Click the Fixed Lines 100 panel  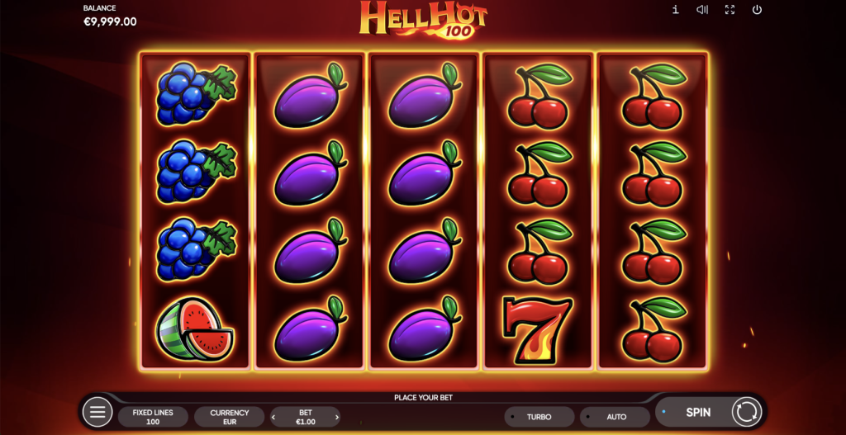tap(153, 417)
